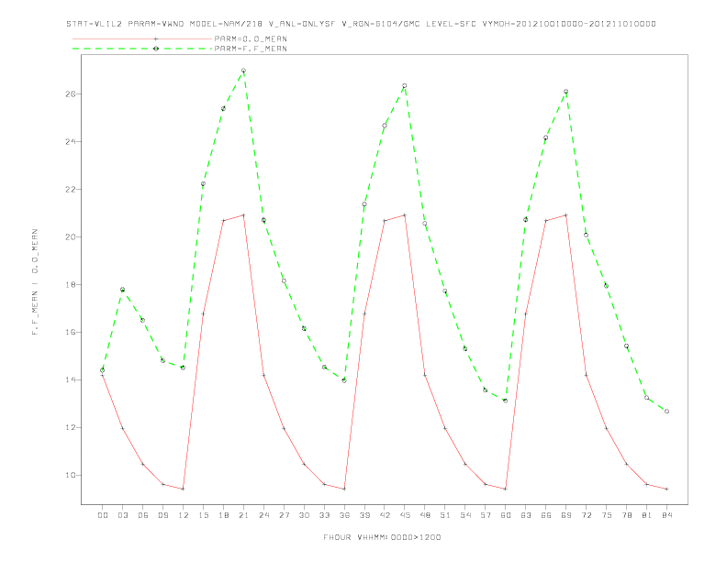Click the x-axis tick label 60
The image size is (727, 561).
coord(506,515)
